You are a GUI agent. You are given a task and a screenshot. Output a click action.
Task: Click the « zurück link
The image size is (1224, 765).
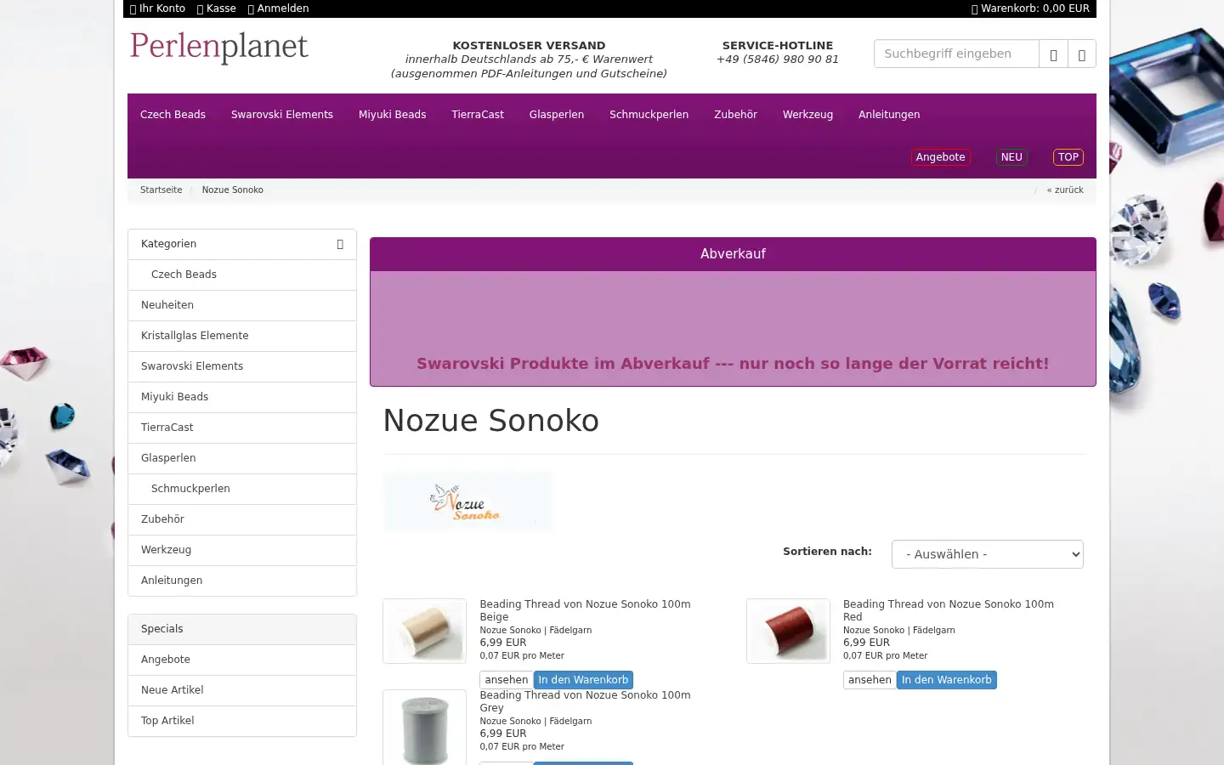[1065, 190]
